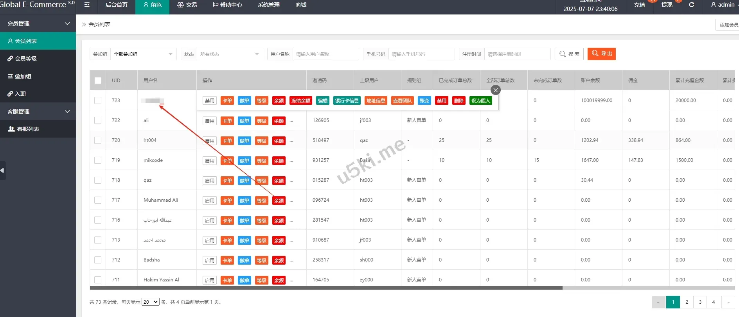Open the 全部叠加组 dropdown

click(143, 54)
